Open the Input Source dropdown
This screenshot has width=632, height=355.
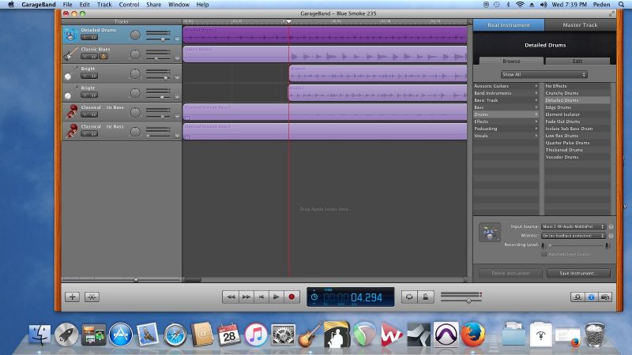click(x=573, y=226)
